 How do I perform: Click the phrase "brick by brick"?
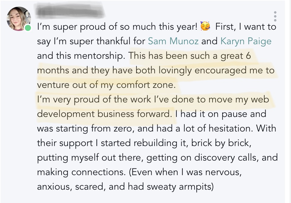click(221, 143)
